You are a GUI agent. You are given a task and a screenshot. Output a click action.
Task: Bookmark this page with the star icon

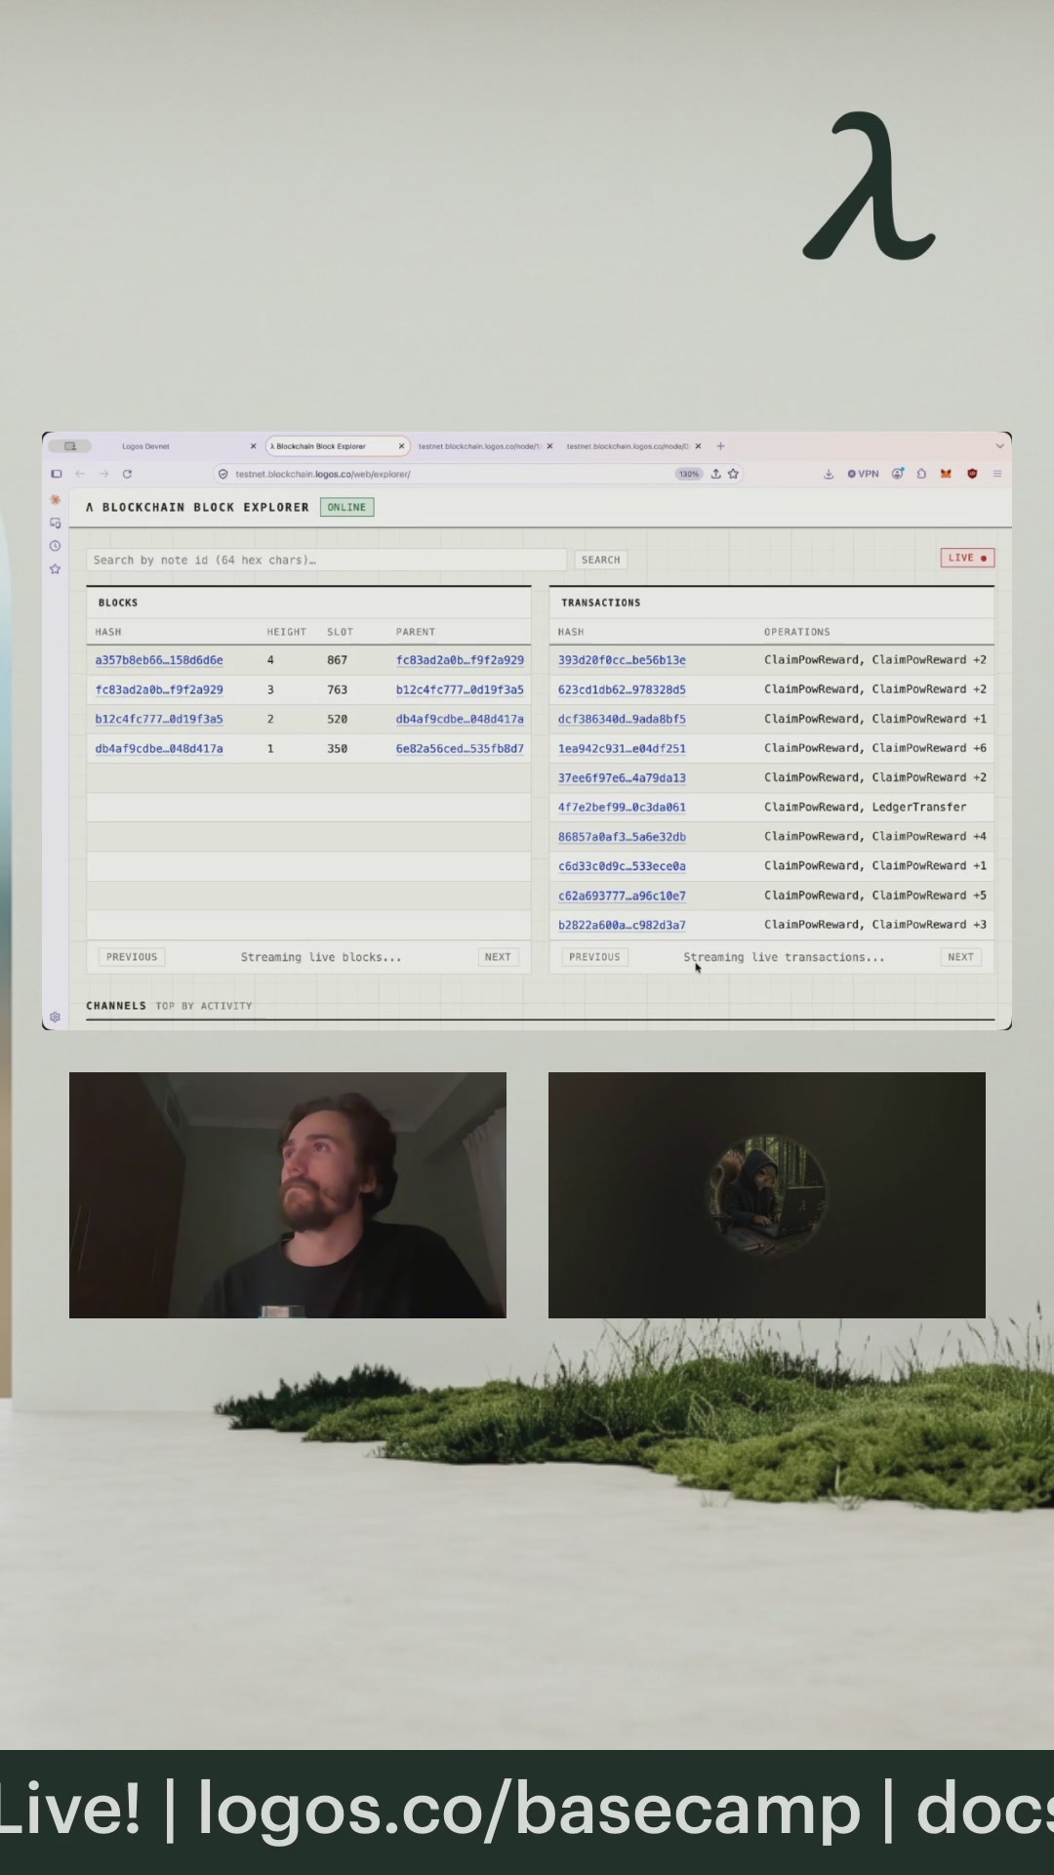(734, 474)
